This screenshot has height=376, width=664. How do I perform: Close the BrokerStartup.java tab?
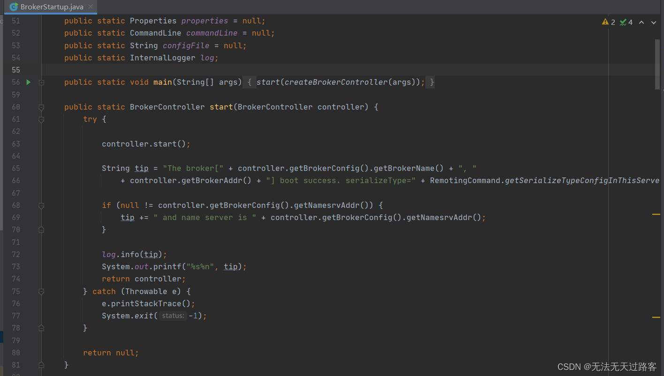[x=91, y=7]
